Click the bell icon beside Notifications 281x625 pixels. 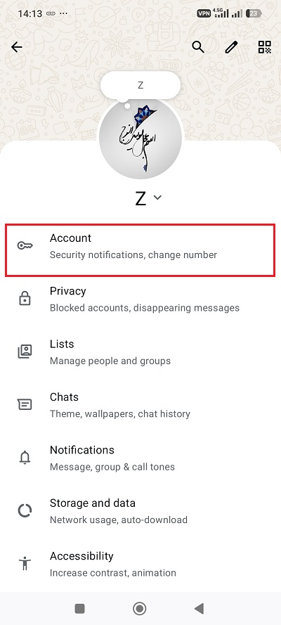25,458
